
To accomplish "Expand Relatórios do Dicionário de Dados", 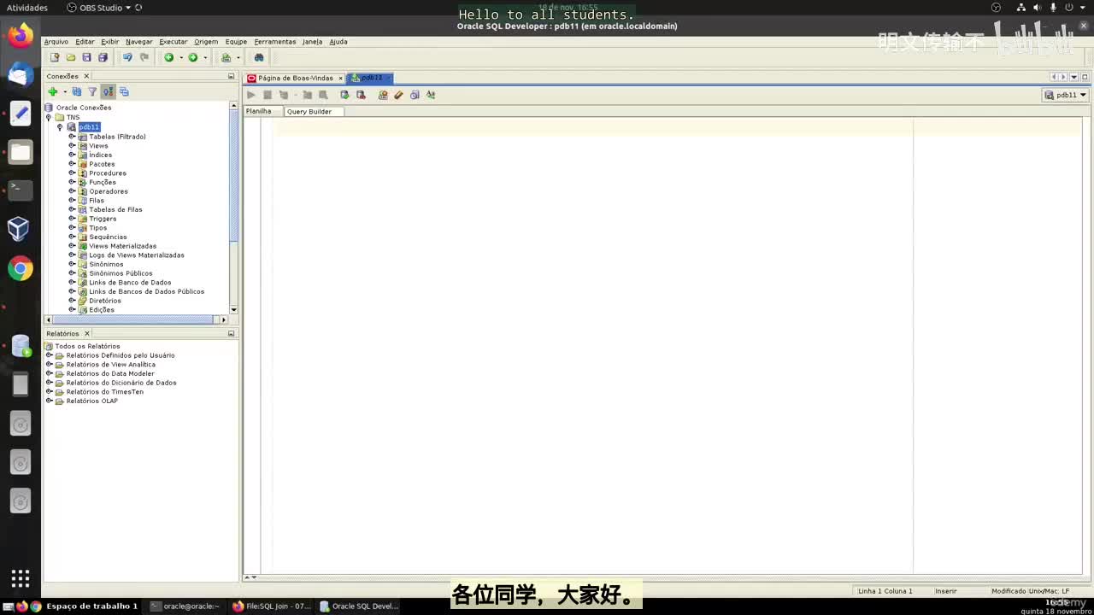I will [49, 383].
